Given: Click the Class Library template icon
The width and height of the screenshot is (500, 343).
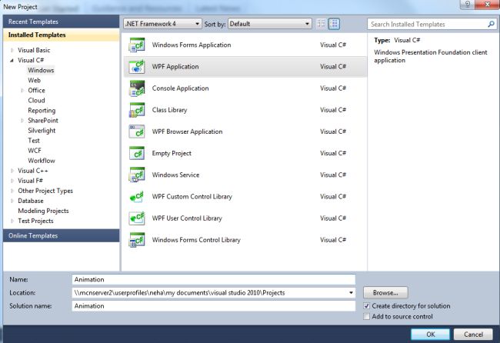Looking at the screenshot, I should (x=137, y=110).
